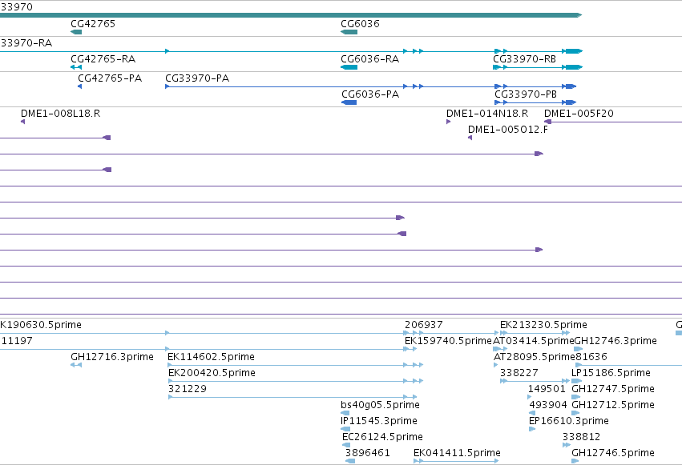Click the CG6036 gene arrow glyph
The width and height of the screenshot is (682, 465).
[x=349, y=32]
